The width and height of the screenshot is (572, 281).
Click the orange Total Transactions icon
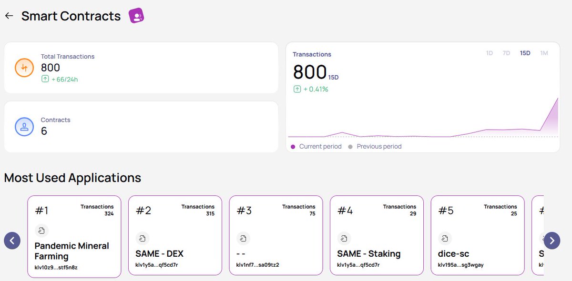(x=24, y=68)
